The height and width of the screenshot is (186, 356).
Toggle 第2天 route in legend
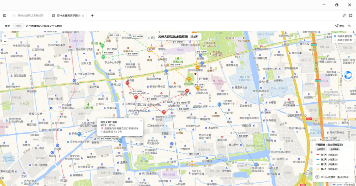coord(327,159)
